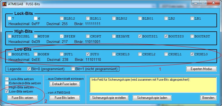Minimize the FUSE-Bits window
This screenshot has height=106, width=222.
pyautogui.click(x=196, y=3)
